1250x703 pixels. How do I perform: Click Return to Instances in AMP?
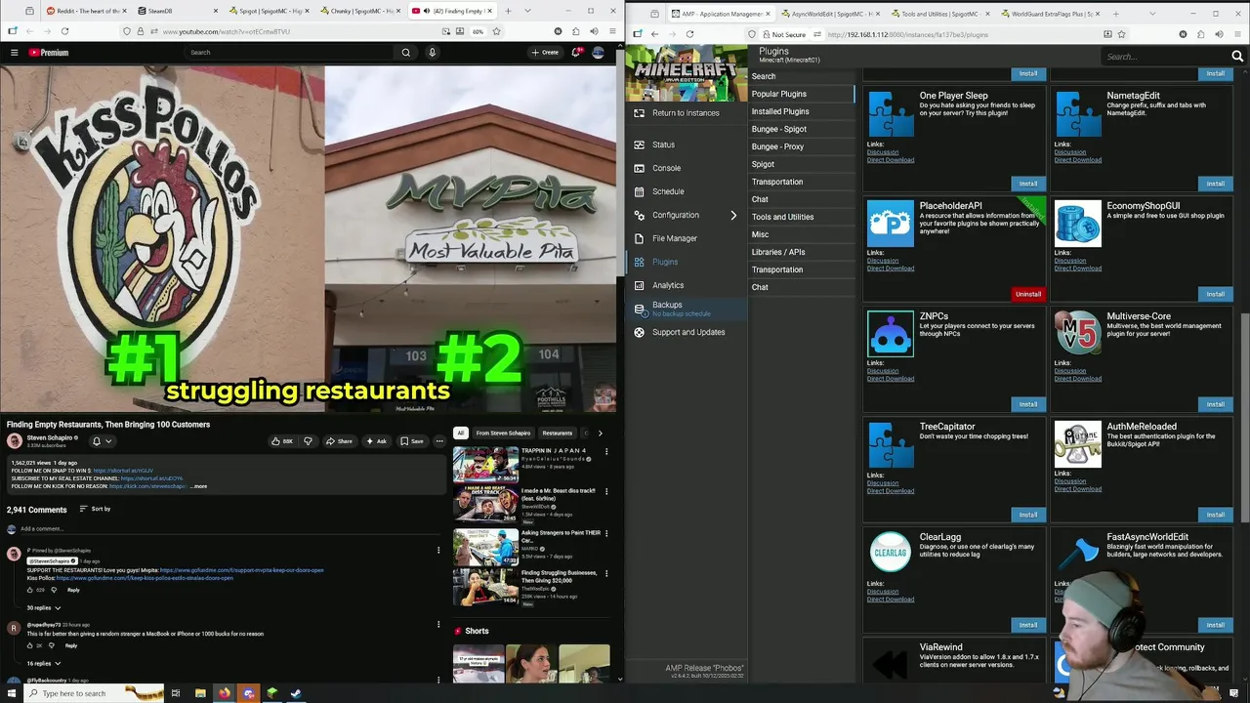(686, 113)
